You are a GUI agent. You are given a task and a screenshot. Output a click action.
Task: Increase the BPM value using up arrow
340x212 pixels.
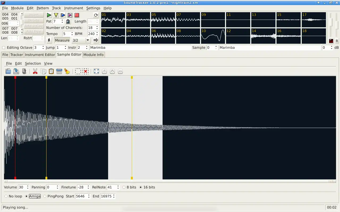coord(97,33)
